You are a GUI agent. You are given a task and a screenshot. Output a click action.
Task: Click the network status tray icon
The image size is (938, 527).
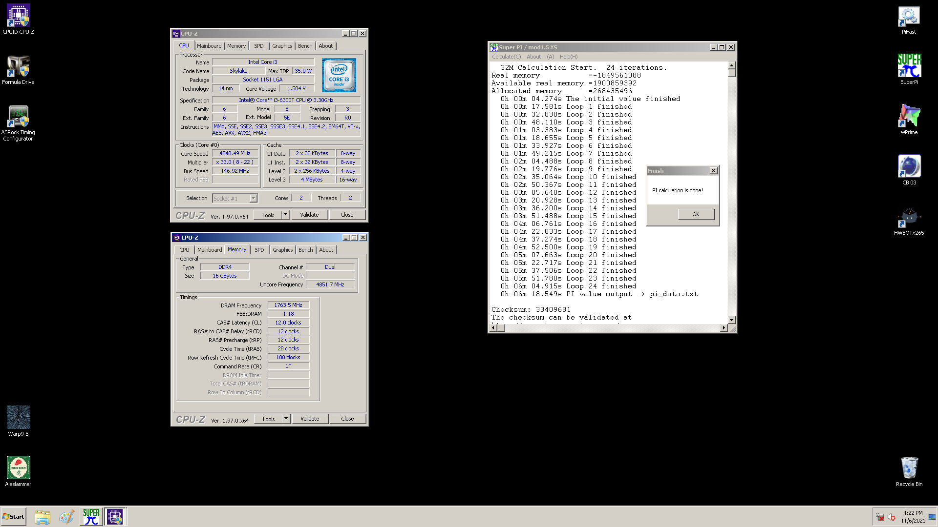(879, 517)
